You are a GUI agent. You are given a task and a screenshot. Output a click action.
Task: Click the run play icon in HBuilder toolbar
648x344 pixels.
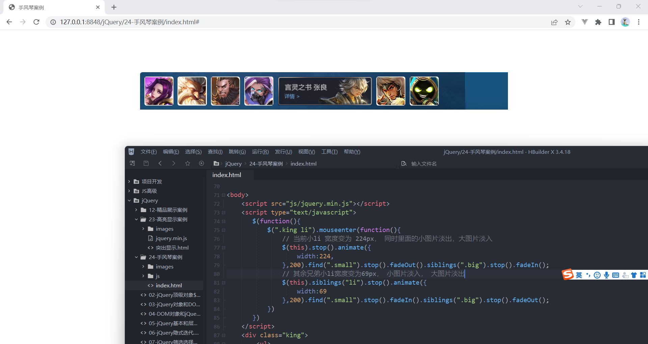[x=201, y=163]
